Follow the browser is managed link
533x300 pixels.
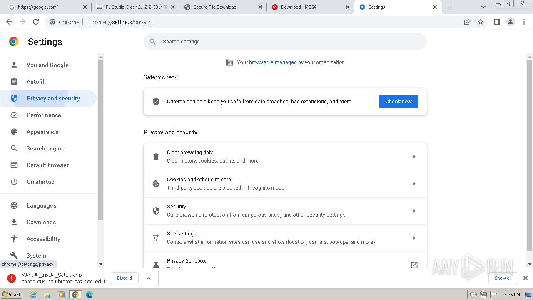pos(273,62)
